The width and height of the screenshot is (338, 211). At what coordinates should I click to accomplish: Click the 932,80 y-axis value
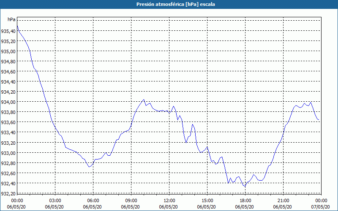point(8,163)
